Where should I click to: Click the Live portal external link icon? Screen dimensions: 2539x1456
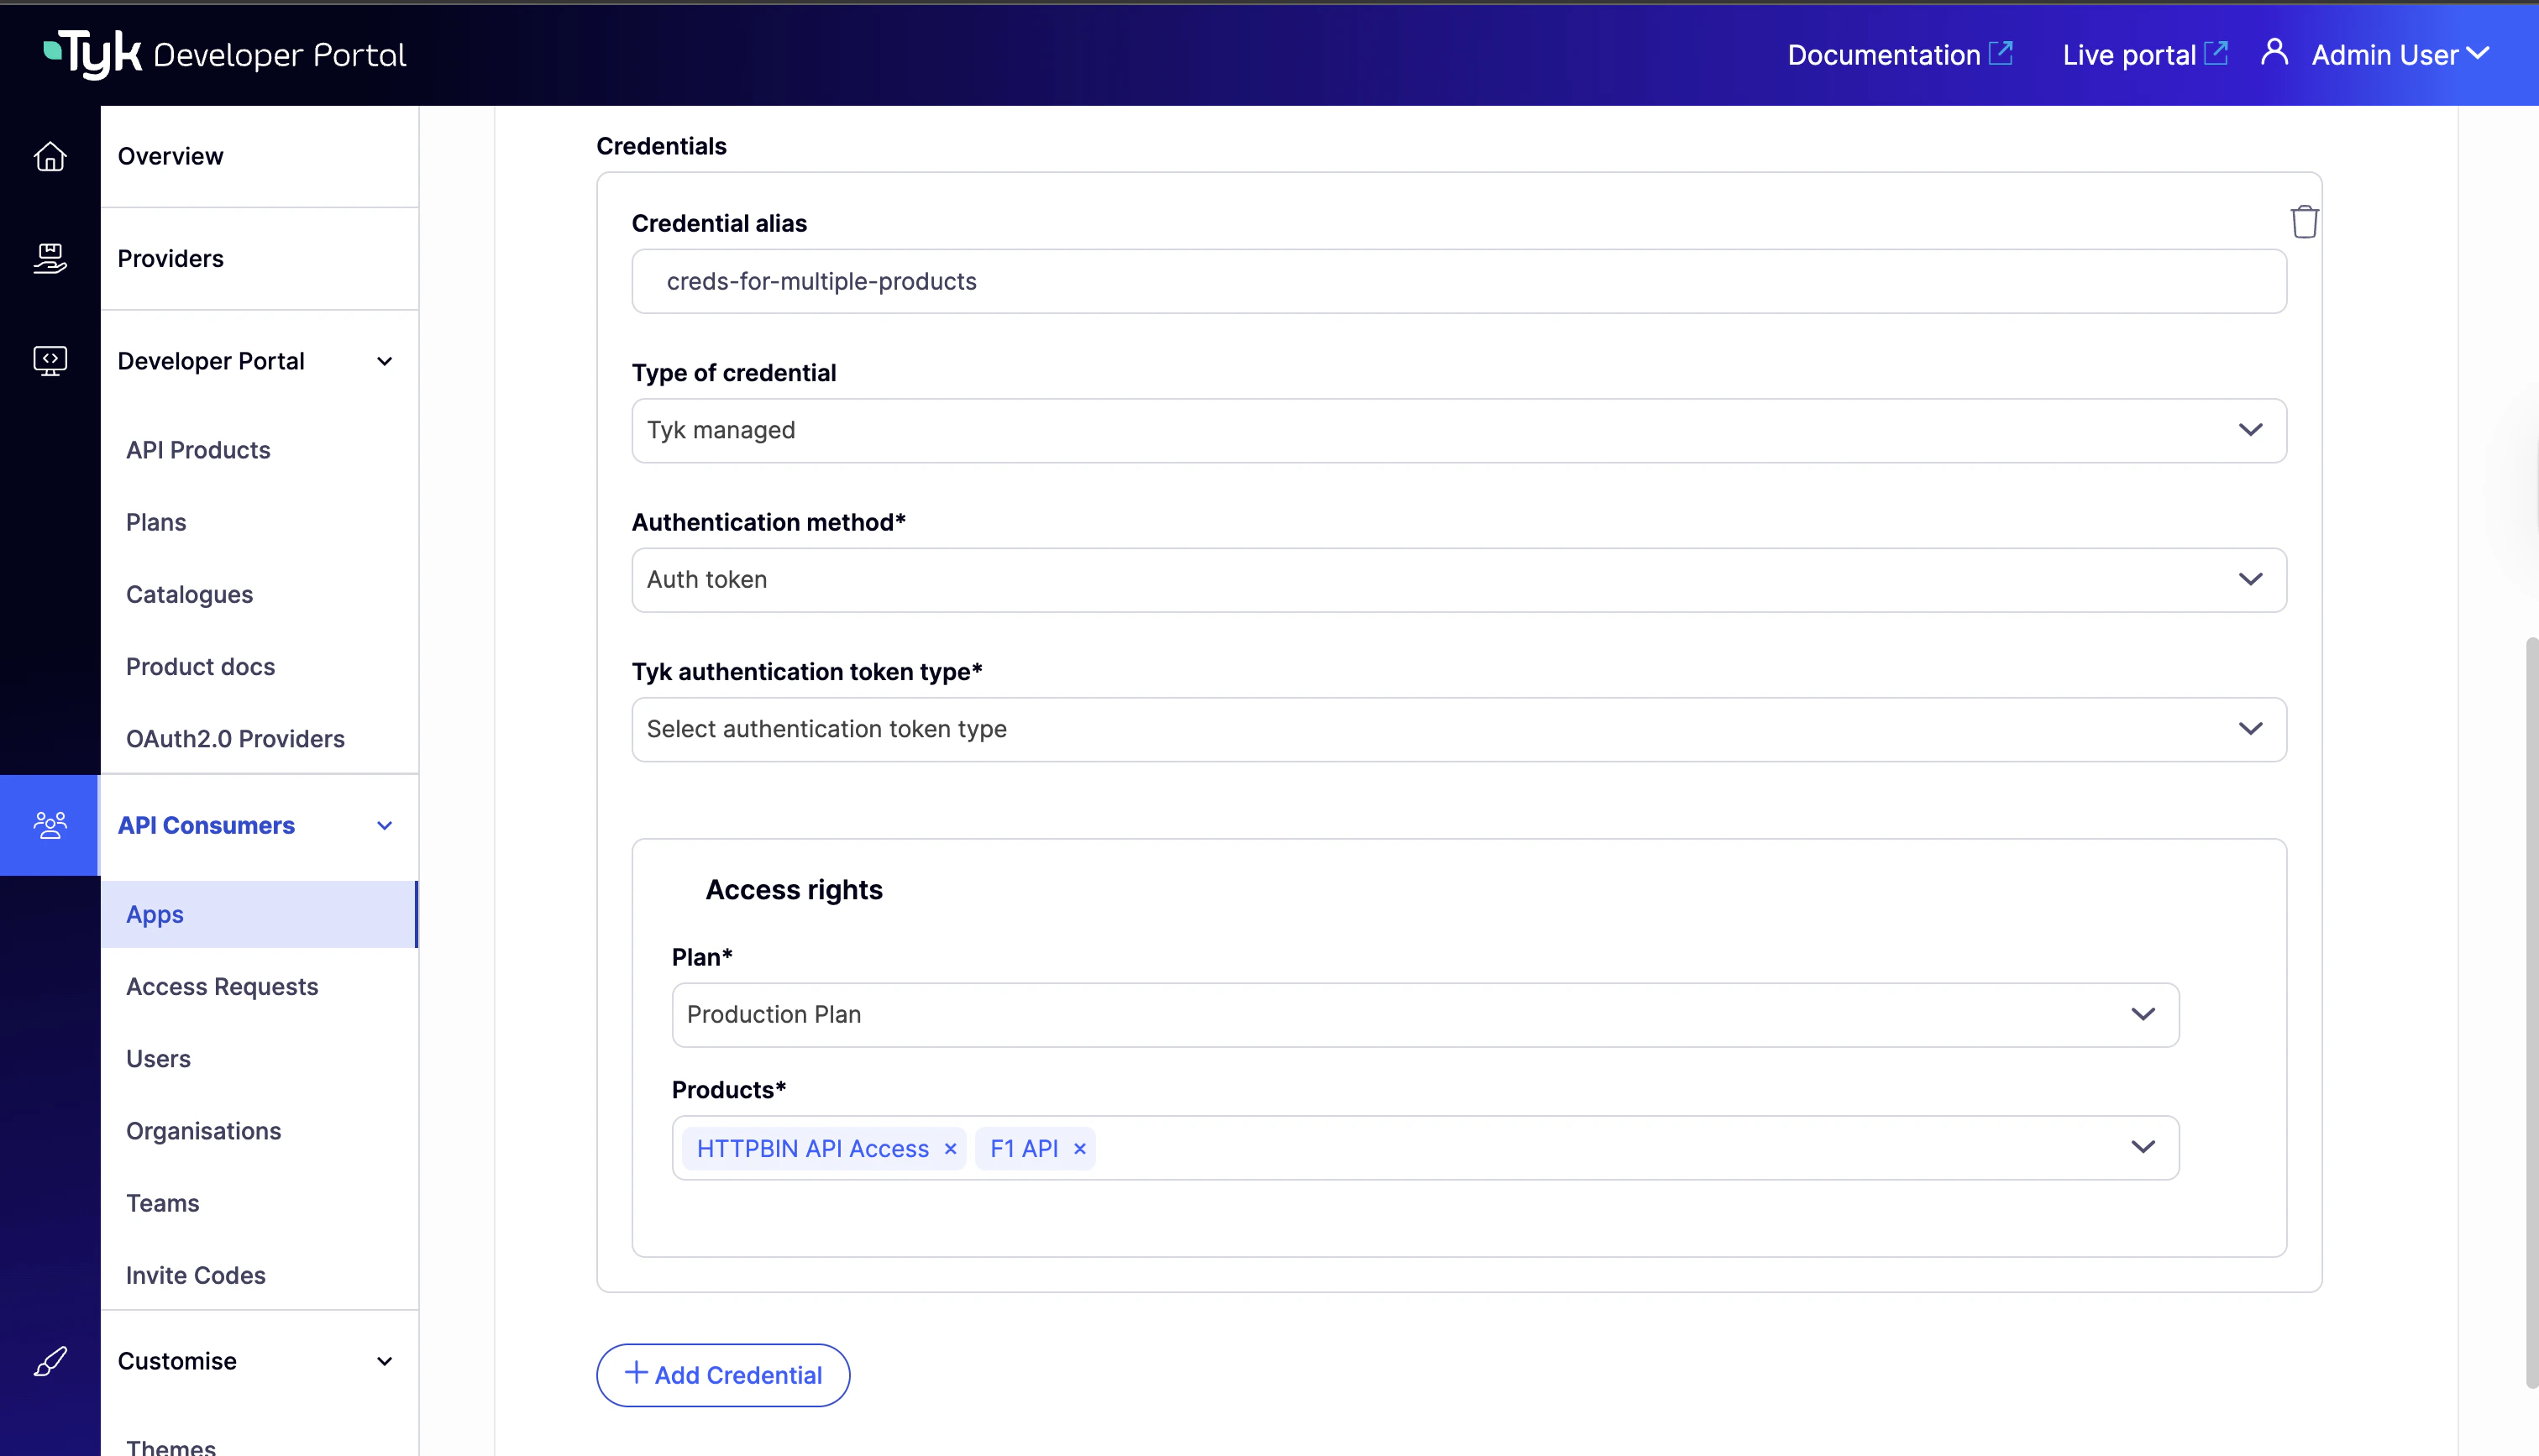coord(2217,53)
